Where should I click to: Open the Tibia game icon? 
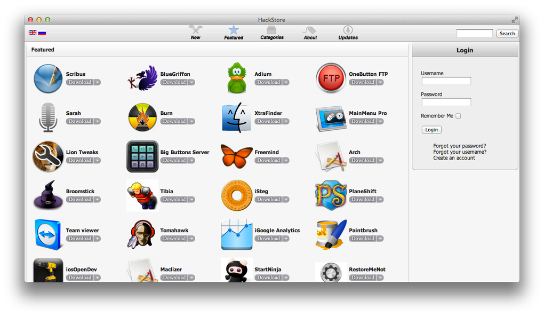coord(142,195)
